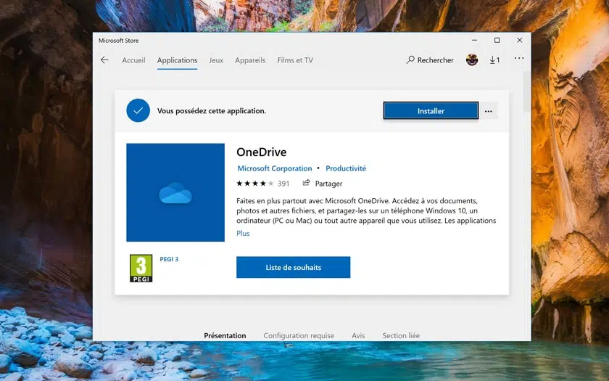Viewport: 609px width, 381px height.
Task: Go back with the arrow icon
Action: [104, 60]
